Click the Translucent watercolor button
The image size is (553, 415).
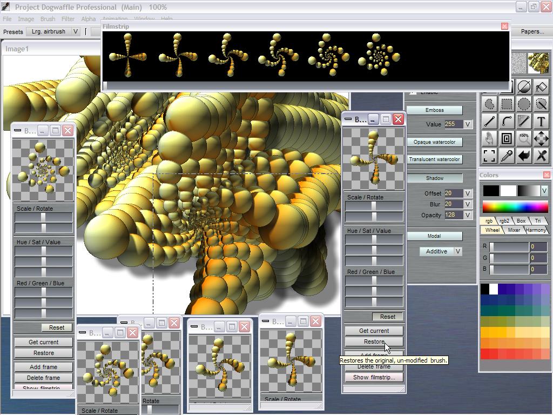(434, 159)
